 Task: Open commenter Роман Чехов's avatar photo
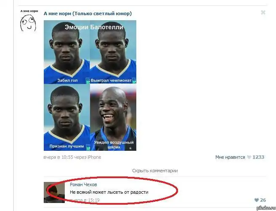coord(54,192)
